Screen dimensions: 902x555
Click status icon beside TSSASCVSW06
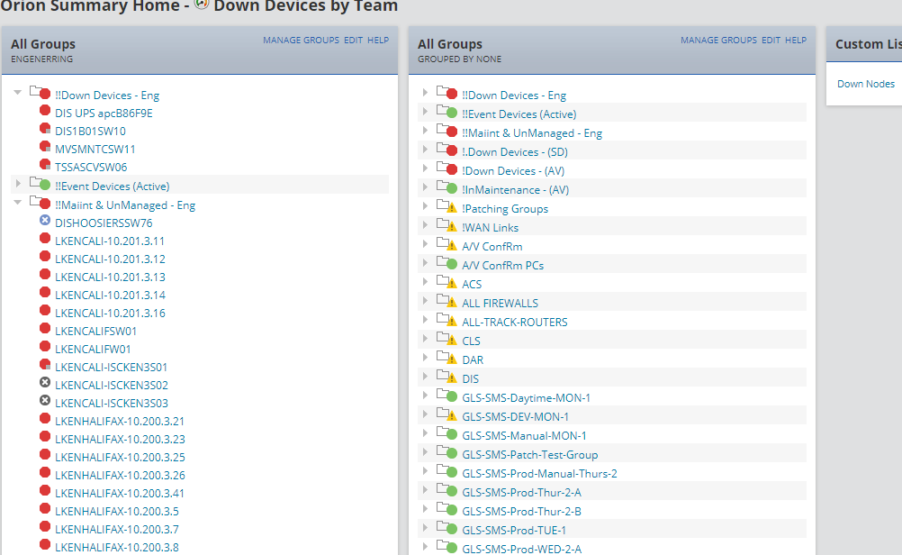pyautogui.click(x=45, y=164)
